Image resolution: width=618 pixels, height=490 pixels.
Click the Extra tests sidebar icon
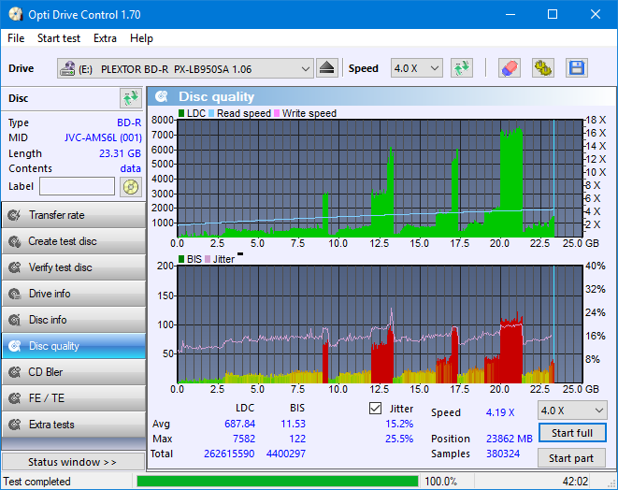point(15,425)
